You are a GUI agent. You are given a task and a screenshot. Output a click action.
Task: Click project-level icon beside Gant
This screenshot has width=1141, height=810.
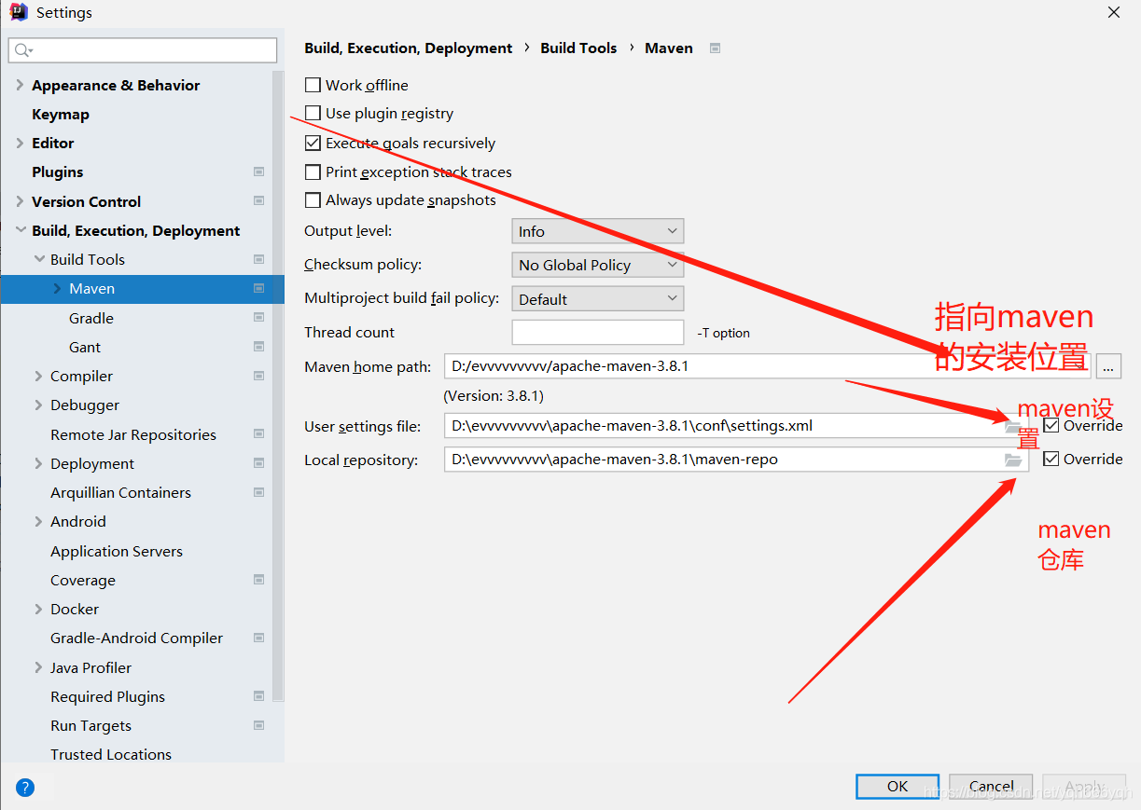(258, 347)
